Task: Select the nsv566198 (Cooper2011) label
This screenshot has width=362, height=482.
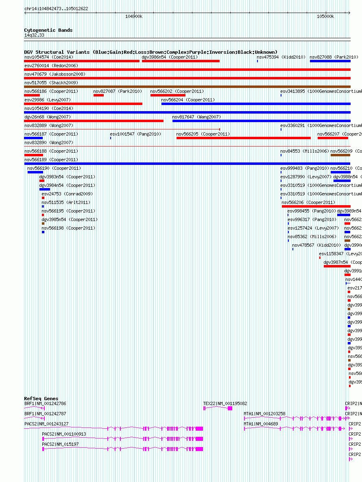Action: click(68, 228)
